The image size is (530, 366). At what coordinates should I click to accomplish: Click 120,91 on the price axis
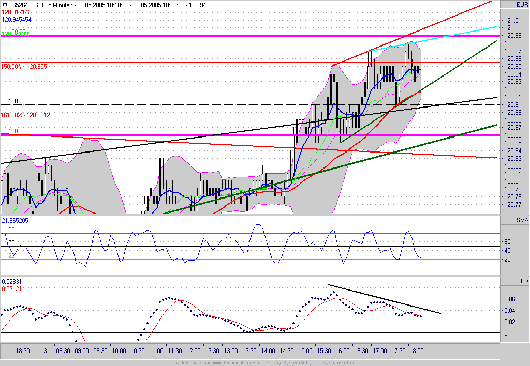tap(513, 97)
